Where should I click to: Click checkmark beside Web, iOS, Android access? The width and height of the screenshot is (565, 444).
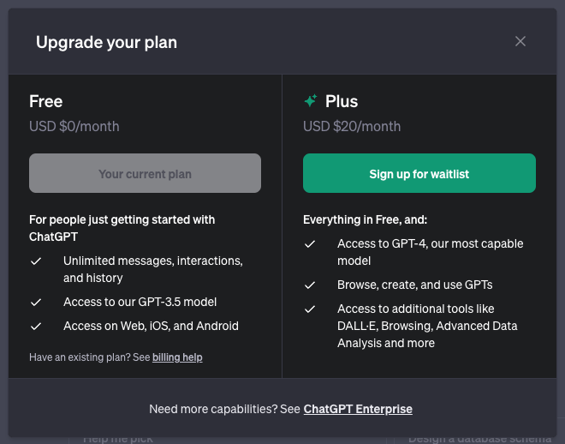36,326
